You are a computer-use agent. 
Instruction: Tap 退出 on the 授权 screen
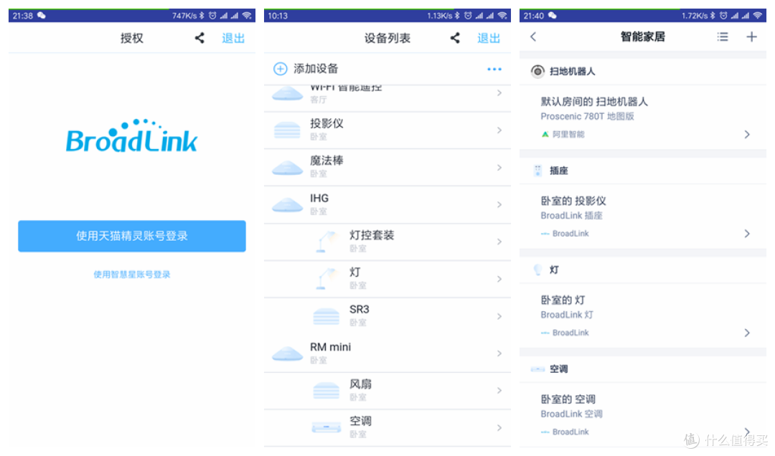232,38
